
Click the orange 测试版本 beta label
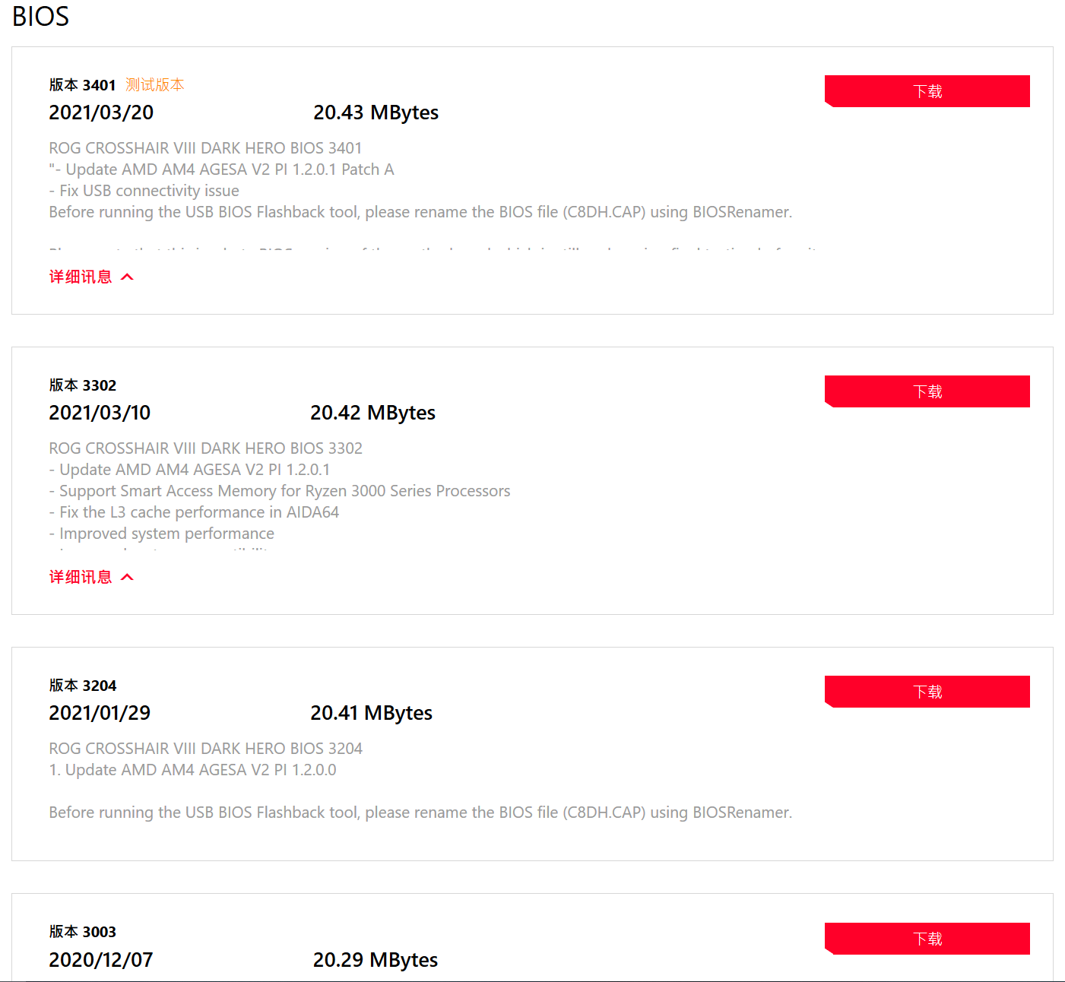(155, 84)
